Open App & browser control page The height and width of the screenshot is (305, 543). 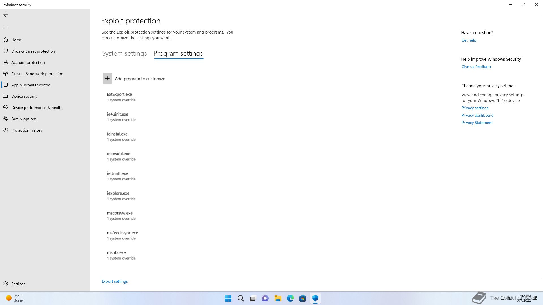[x=31, y=85]
